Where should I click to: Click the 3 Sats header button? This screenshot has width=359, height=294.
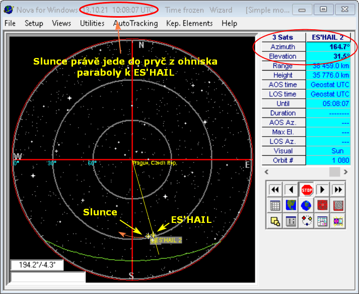coord(283,37)
